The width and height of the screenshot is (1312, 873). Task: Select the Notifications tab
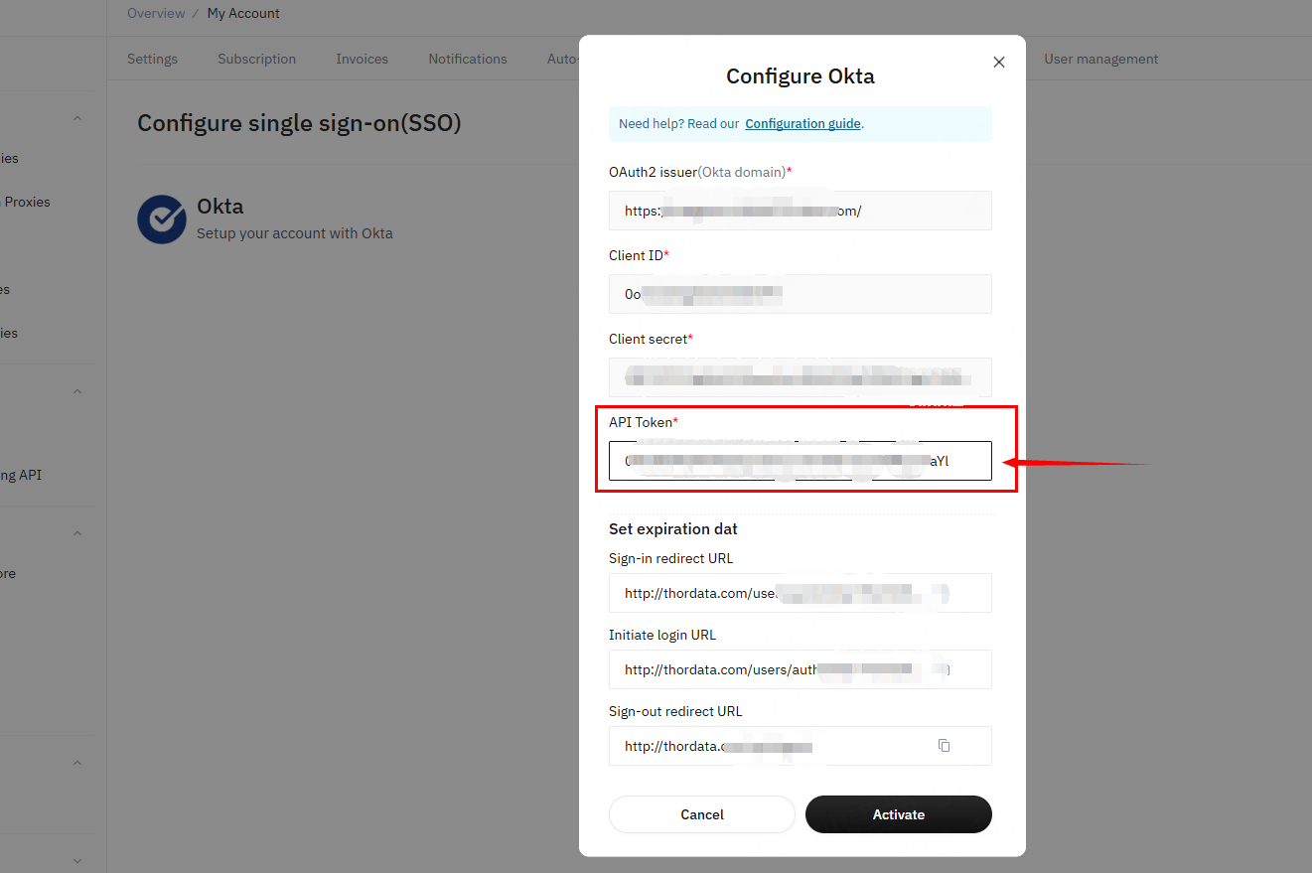[468, 59]
